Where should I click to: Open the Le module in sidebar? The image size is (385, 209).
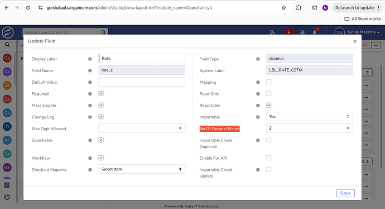[x=7, y=85]
